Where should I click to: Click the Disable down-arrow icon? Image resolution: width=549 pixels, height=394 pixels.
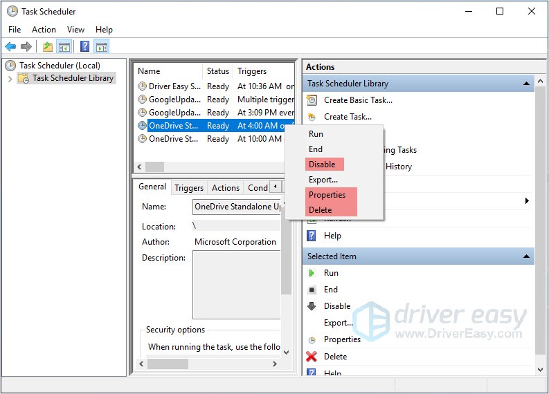click(x=312, y=306)
